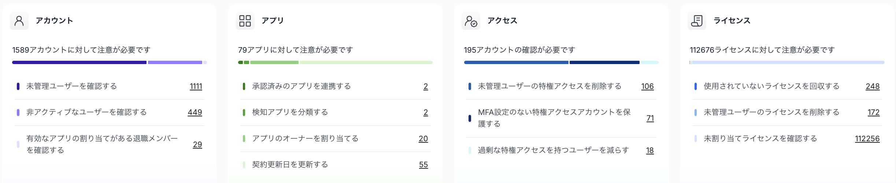Click the アカウント person icon

pyautogui.click(x=19, y=21)
